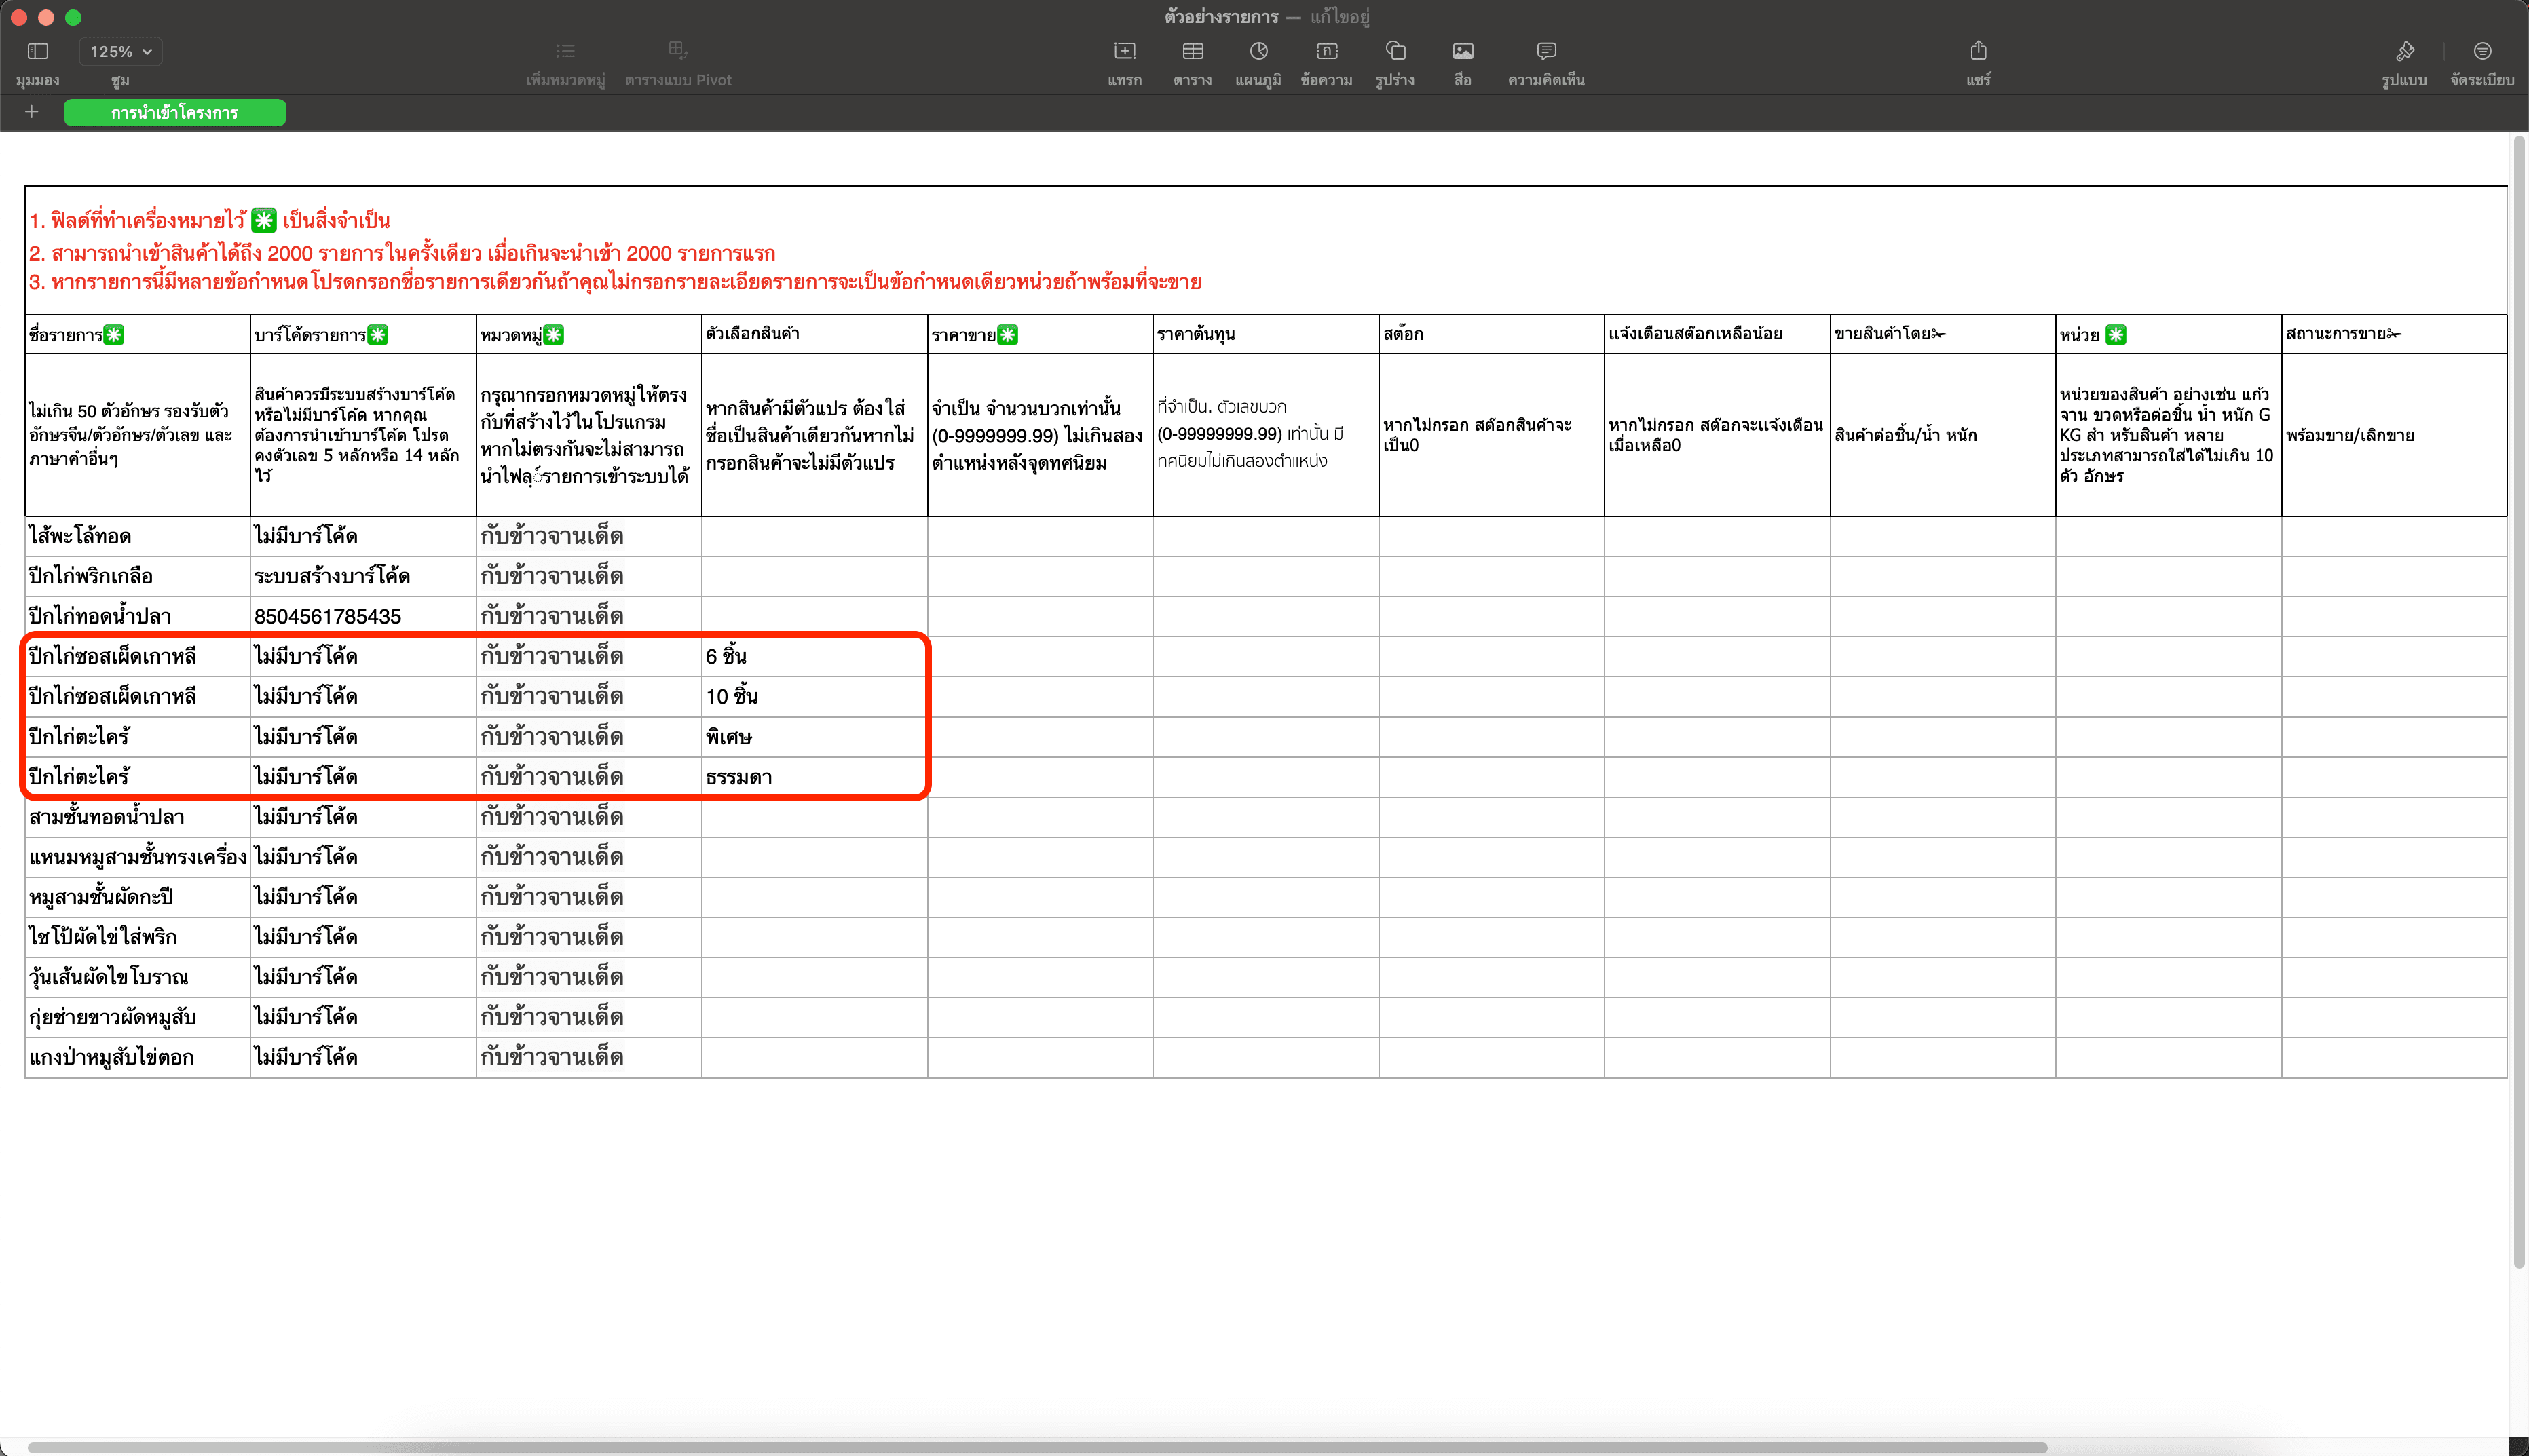Add a comment via toolbar icon
Image resolution: width=2529 pixels, height=1456 pixels.
1545,51
